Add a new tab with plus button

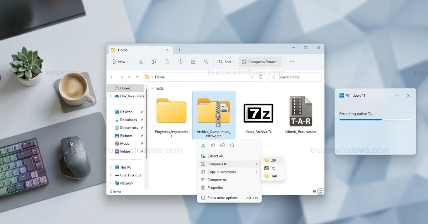coord(179,50)
